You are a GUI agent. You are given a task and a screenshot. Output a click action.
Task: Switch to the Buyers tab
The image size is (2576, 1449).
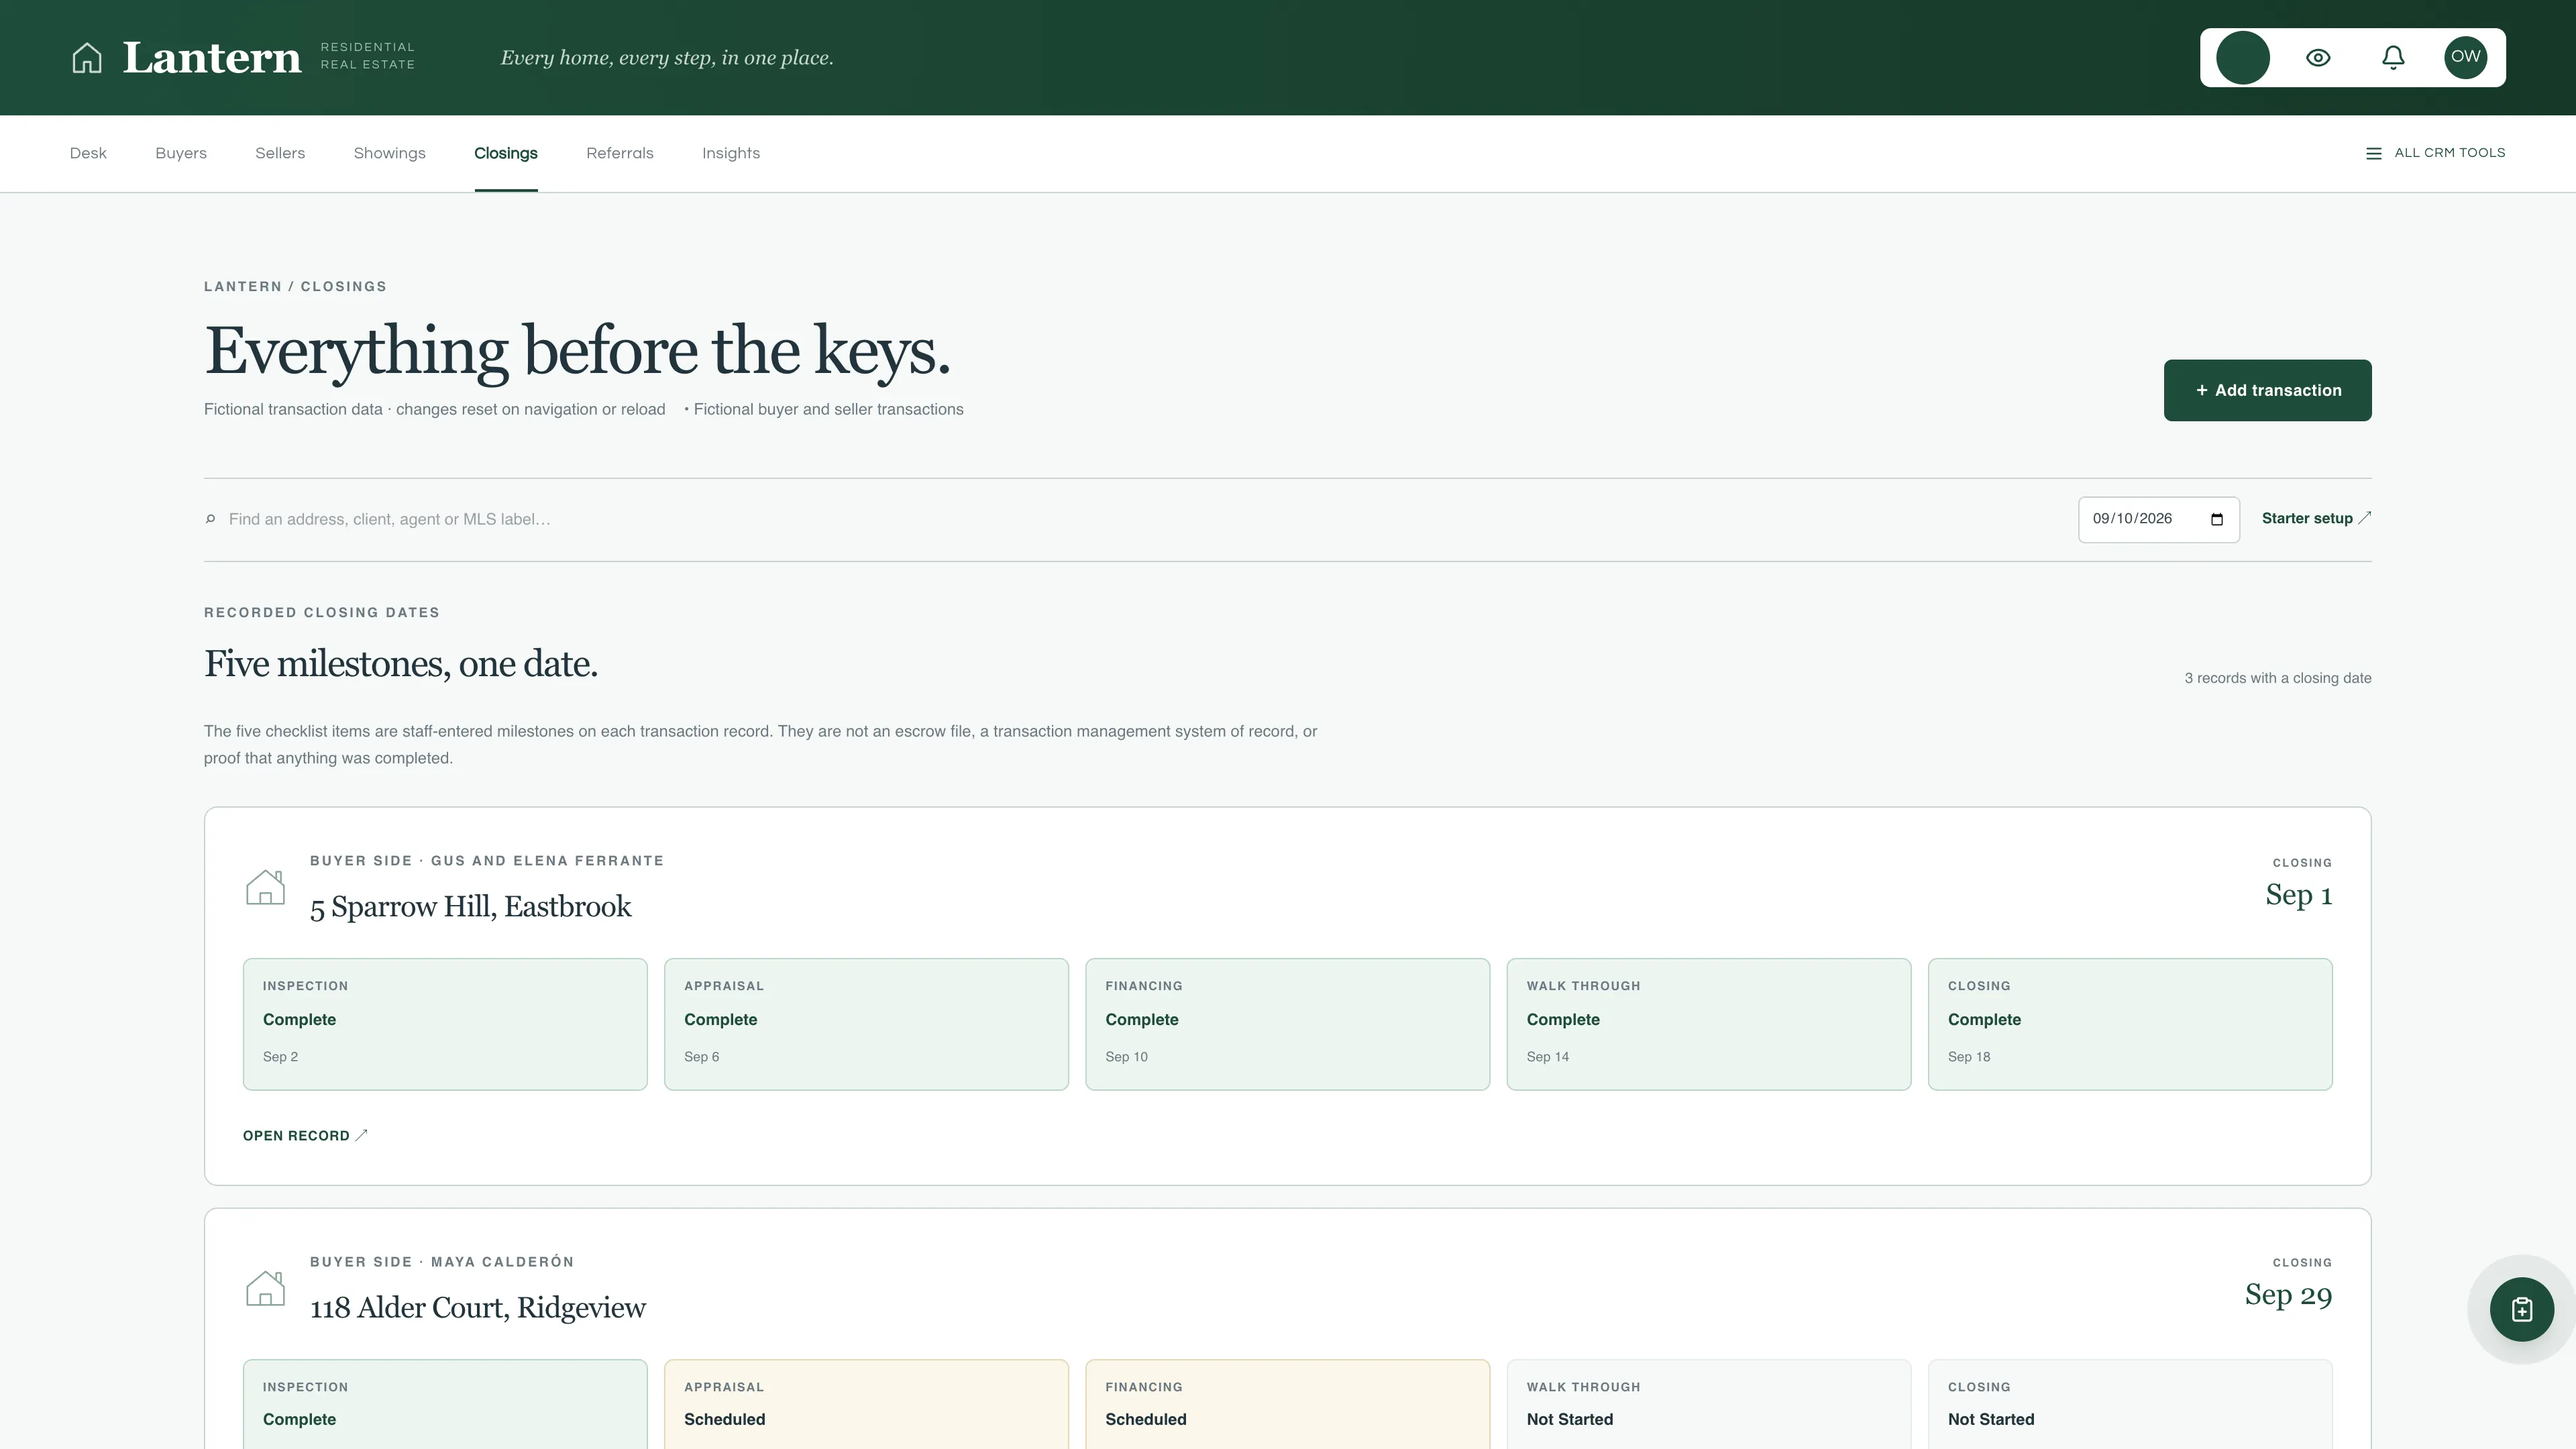click(181, 153)
